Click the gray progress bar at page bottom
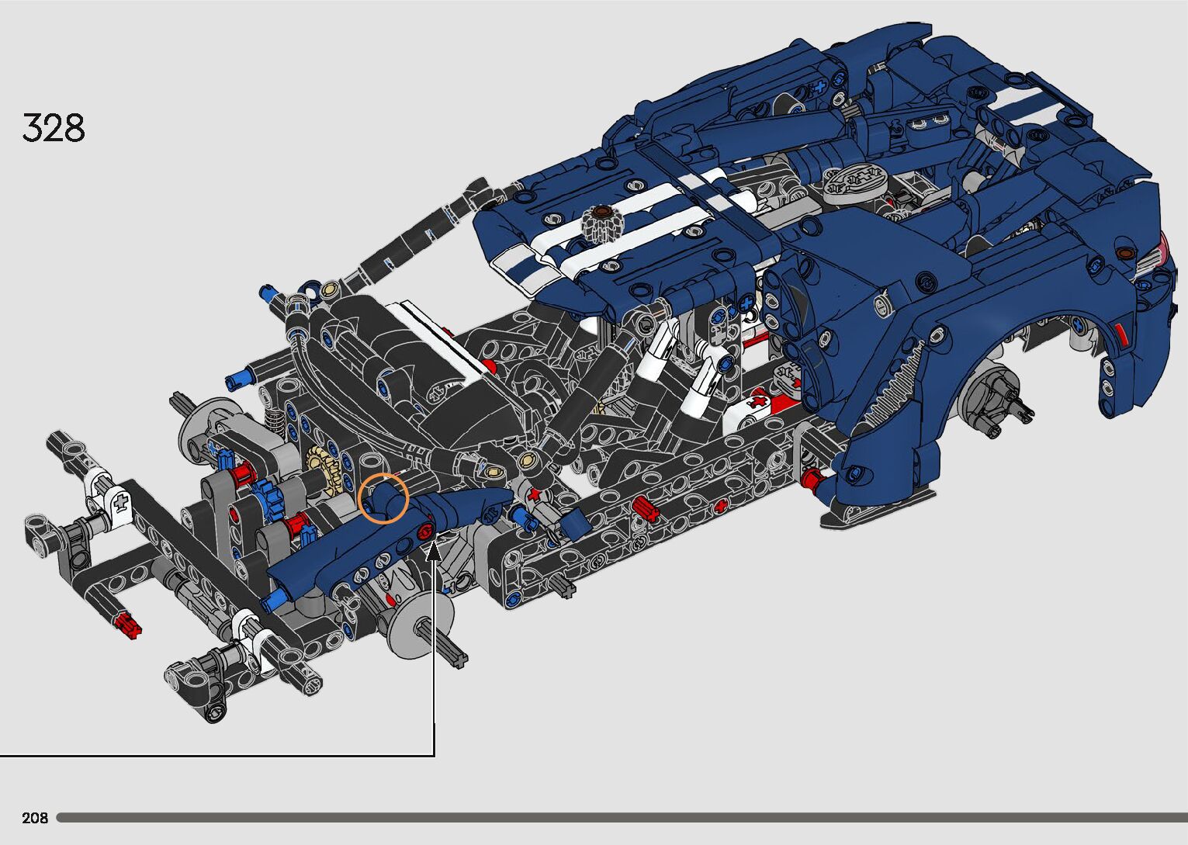This screenshot has height=845, width=1188. tap(621, 817)
